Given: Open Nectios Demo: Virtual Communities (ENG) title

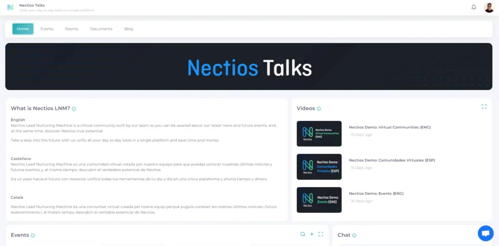Looking at the screenshot, I should click(390, 127).
